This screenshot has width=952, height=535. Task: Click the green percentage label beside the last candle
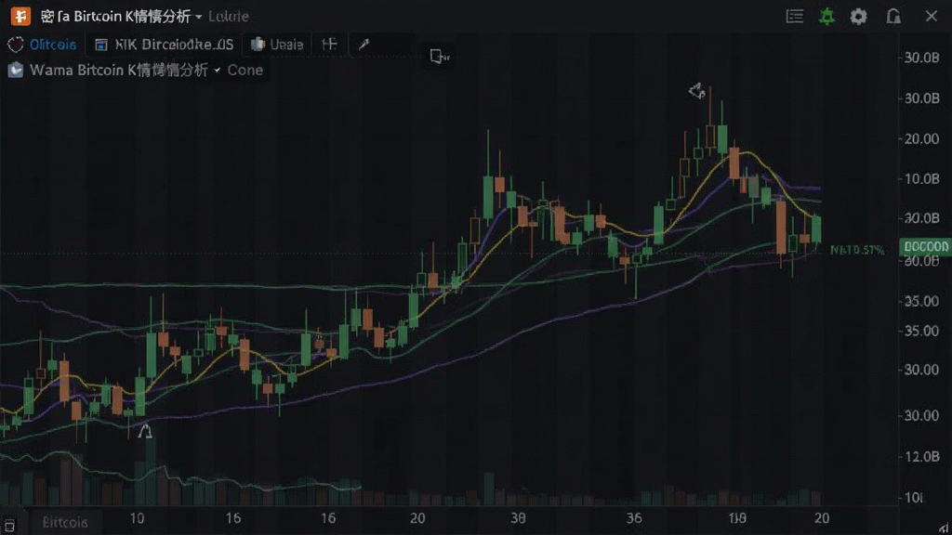[856, 250]
